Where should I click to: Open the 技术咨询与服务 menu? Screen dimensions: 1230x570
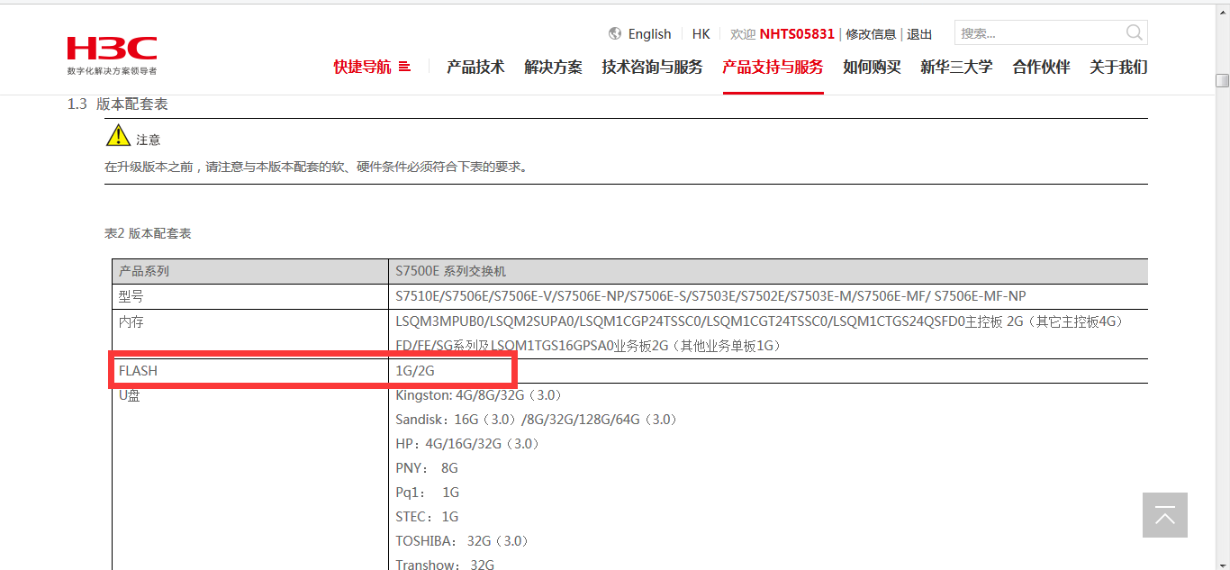[x=652, y=67]
